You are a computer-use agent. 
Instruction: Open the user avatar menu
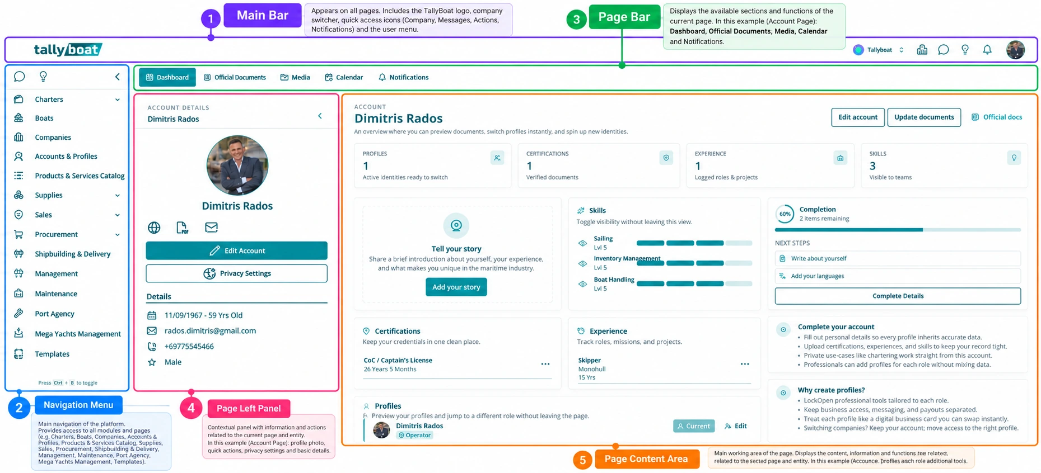pyautogui.click(x=1015, y=50)
